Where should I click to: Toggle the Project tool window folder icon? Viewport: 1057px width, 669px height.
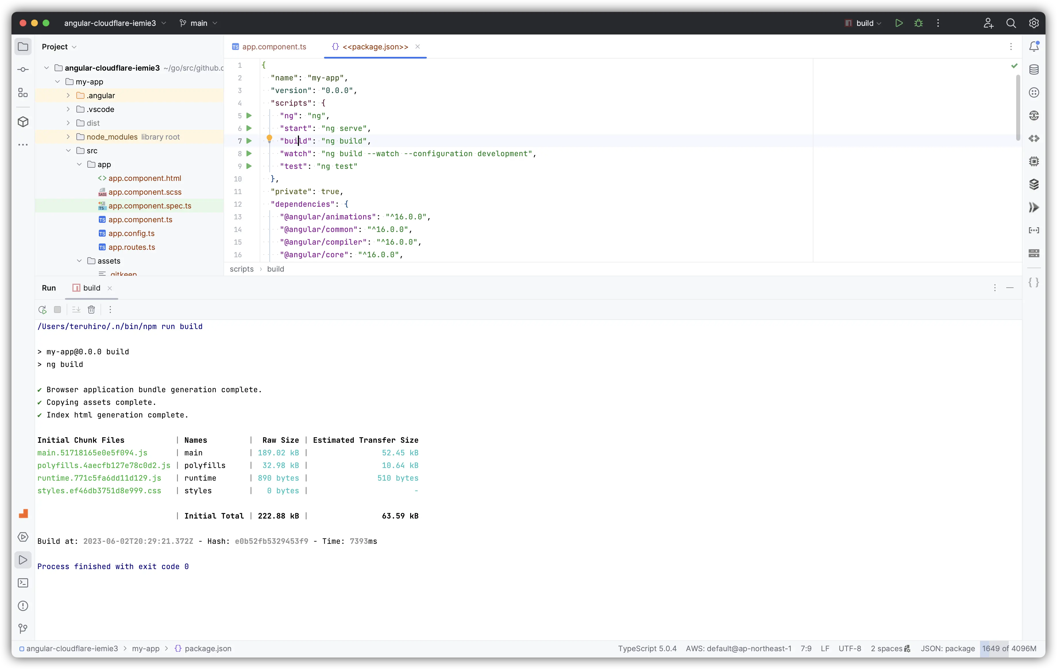pos(23,47)
